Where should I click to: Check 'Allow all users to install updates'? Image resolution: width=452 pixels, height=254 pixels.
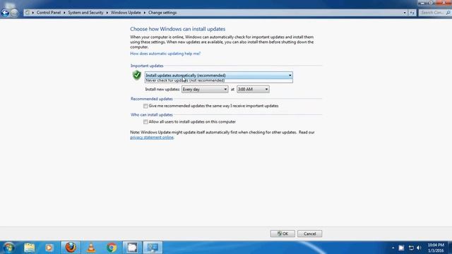pyautogui.click(x=145, y=122)
